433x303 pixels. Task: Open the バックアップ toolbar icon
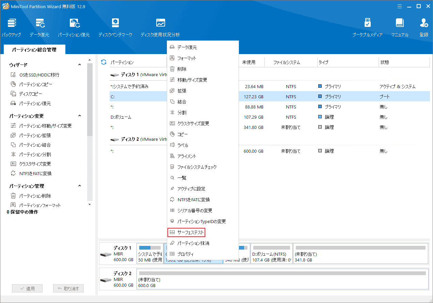tap(11, 28)
